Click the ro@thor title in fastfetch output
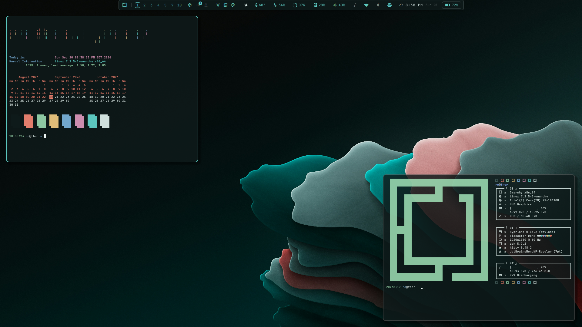 [x=502, y=185]
